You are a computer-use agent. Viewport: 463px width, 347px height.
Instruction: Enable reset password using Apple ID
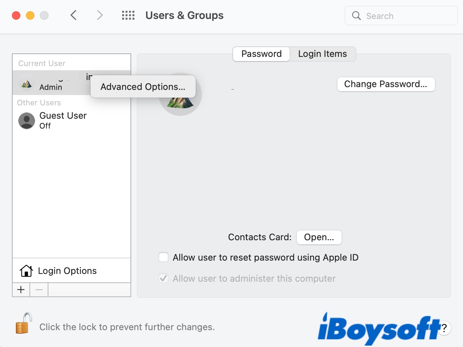[x=163, y=257]
